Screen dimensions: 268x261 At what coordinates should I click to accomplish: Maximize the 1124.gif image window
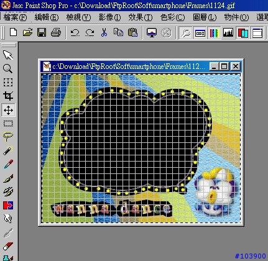tap(224, 66)
